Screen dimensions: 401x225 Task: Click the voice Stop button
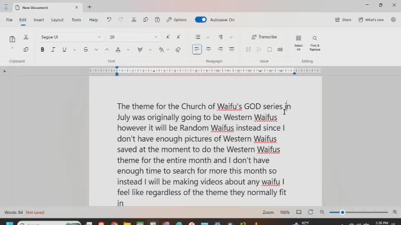coord(270,49)
